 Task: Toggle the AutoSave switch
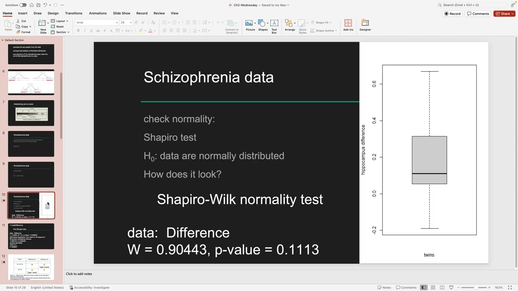pos(23,5)
